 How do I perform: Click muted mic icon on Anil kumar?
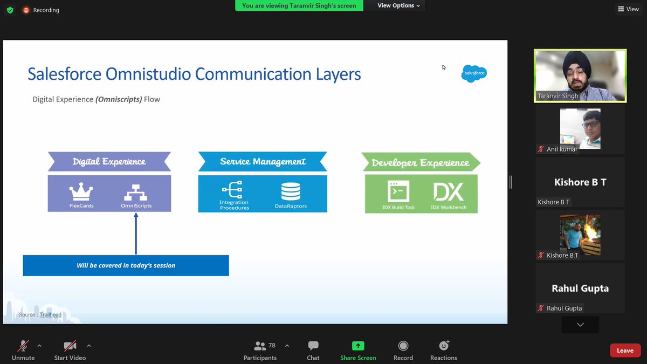pyautogui.click(x=541, y=149)
